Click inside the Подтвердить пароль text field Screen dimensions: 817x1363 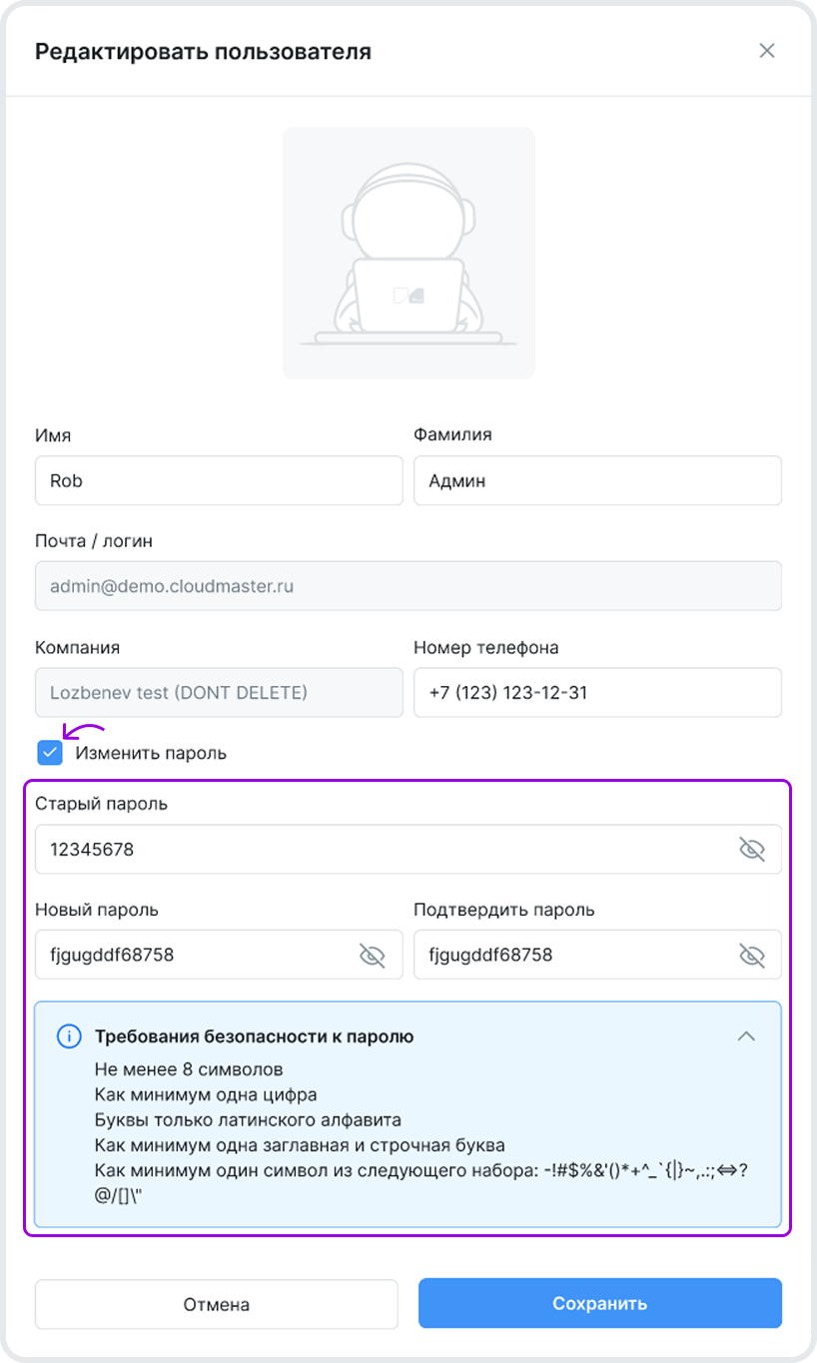(574, 956)
